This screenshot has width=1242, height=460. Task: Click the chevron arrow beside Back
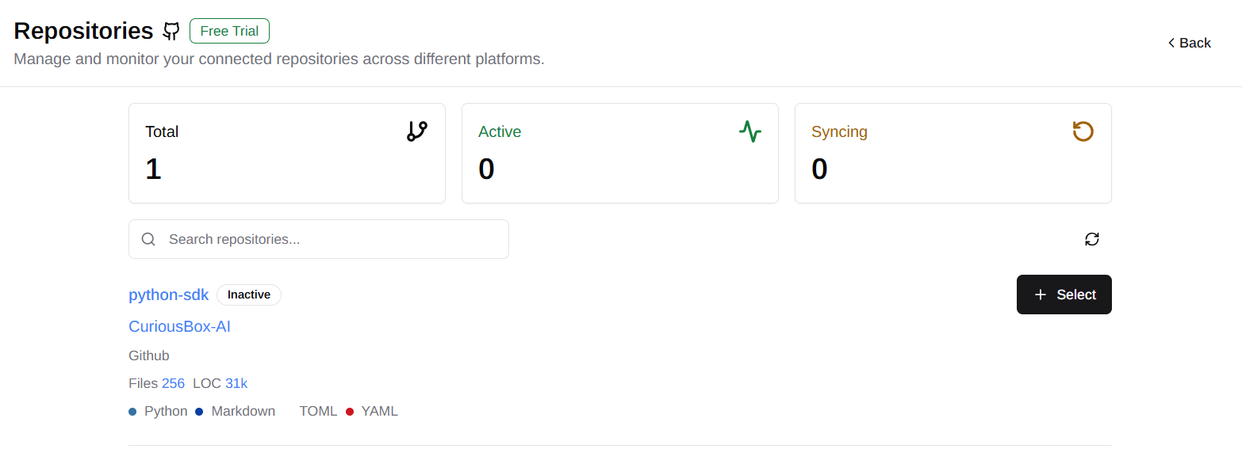[1171, 43]
